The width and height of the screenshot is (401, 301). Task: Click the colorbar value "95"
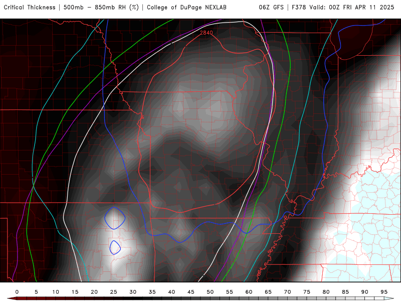(384, 292)
